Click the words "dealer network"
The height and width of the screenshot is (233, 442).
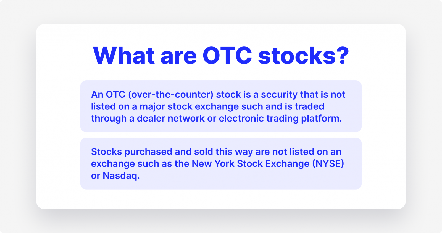171,118
